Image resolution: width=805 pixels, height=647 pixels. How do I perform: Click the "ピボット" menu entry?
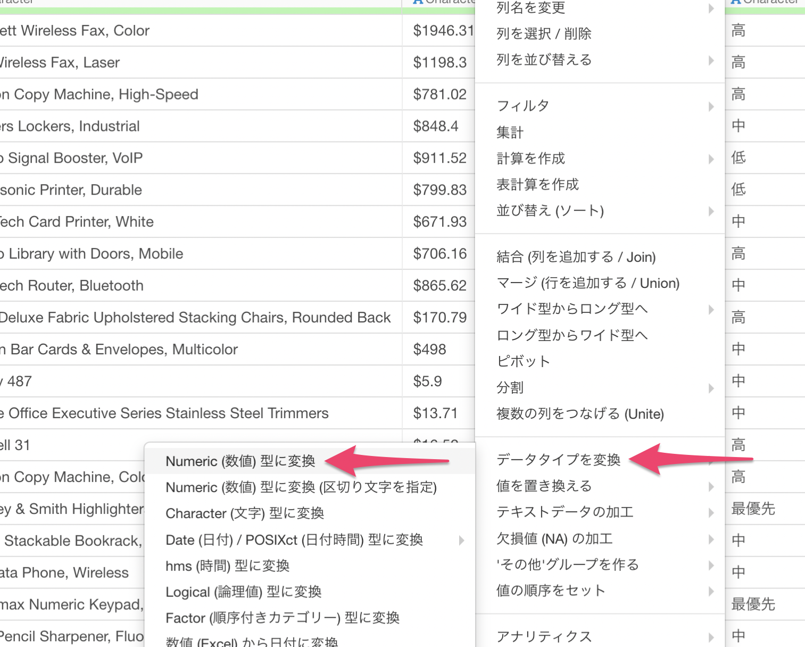click(522, 361)
